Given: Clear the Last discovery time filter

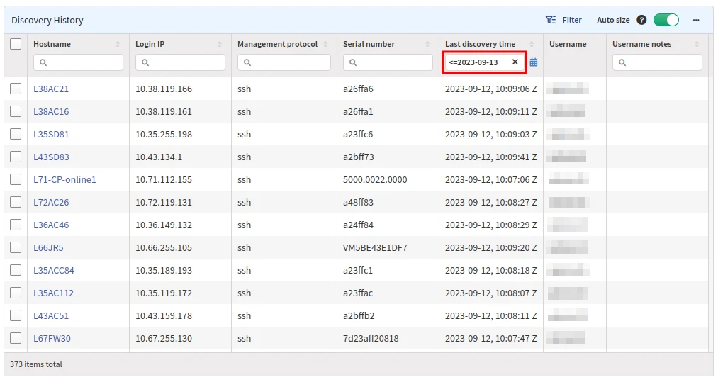Looking at the screenshot, I should [x=515, y=62].
